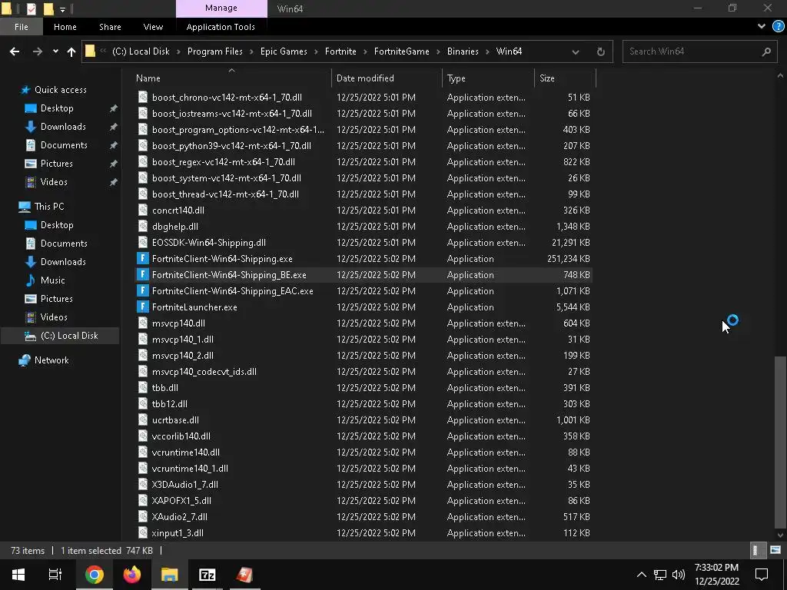Image resolution: width=787 pixels, height=590 pixels.
Task: Select FortniteLauncher.exe file icon
Action: 143,307
